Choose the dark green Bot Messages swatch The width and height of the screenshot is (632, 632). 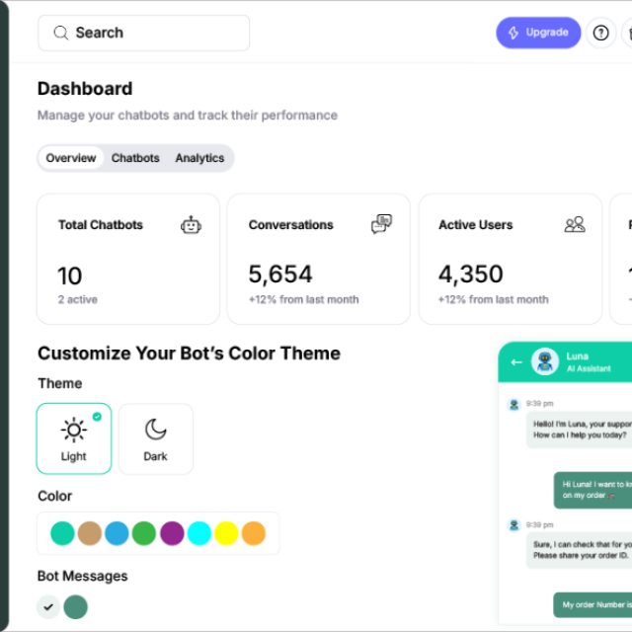coord(76,606)
